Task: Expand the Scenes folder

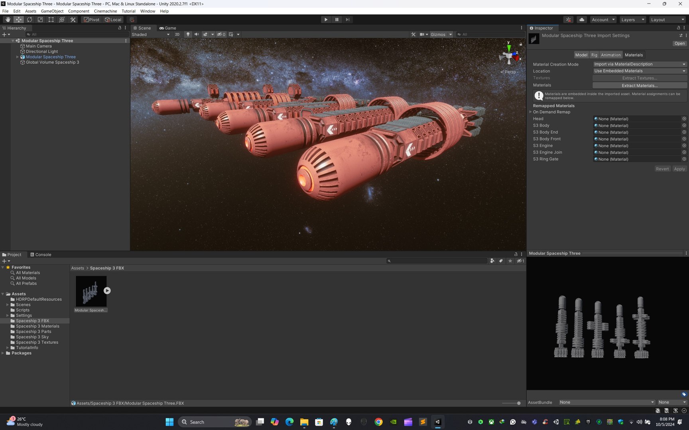Action: pyautogui.click(x=8, y=305)
